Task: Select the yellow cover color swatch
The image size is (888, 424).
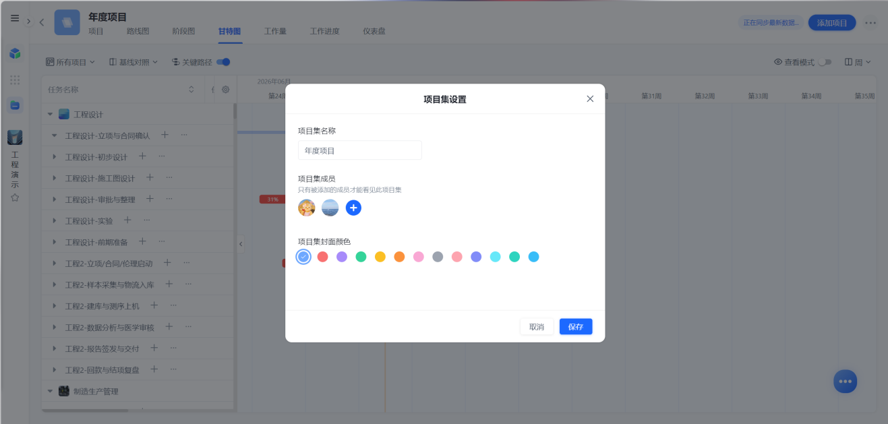Action: 380,257
